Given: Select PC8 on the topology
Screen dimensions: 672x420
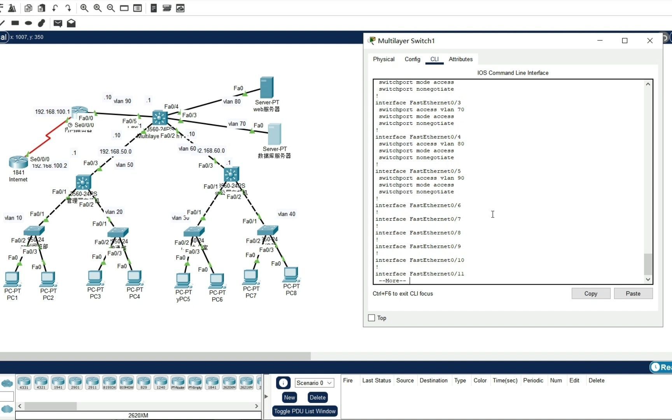Looking at the screenshot, I should (291, 275).
